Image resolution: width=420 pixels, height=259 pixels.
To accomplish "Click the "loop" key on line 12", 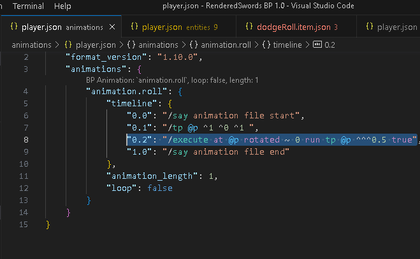I will pos(122,188).
